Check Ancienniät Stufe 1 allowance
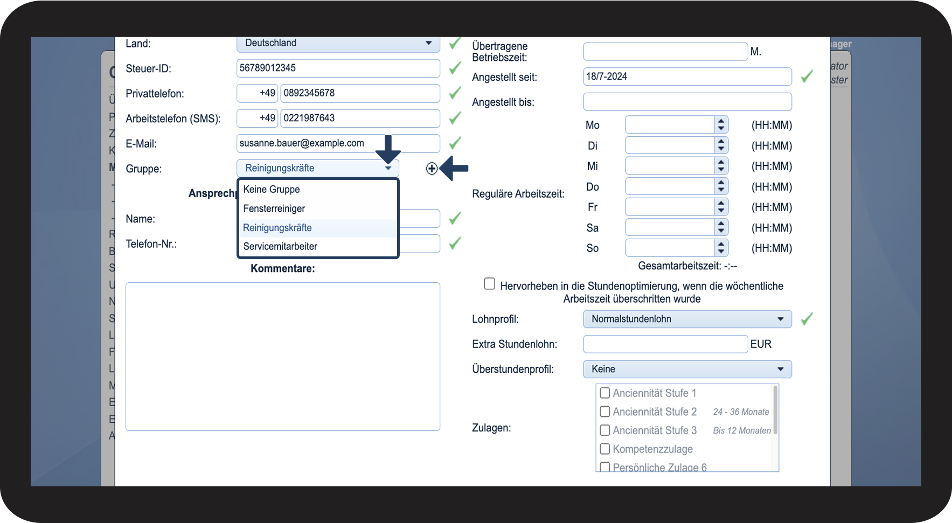952x523 pixels. [605, 393]
